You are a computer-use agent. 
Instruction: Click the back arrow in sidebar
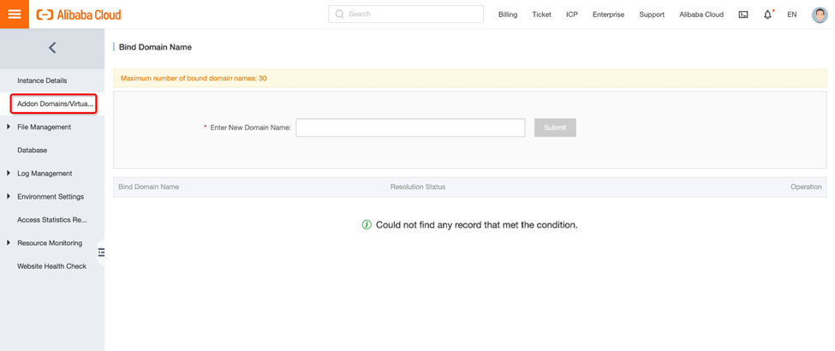tap(52, 48)
